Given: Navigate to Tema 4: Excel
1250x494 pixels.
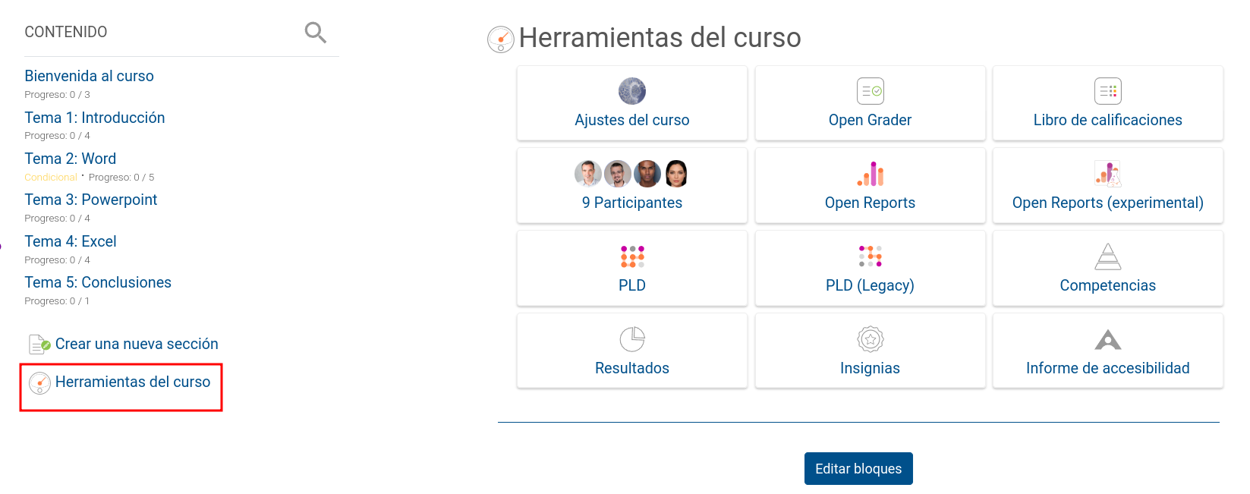Looking at the screenshot, I should point(70,241).
